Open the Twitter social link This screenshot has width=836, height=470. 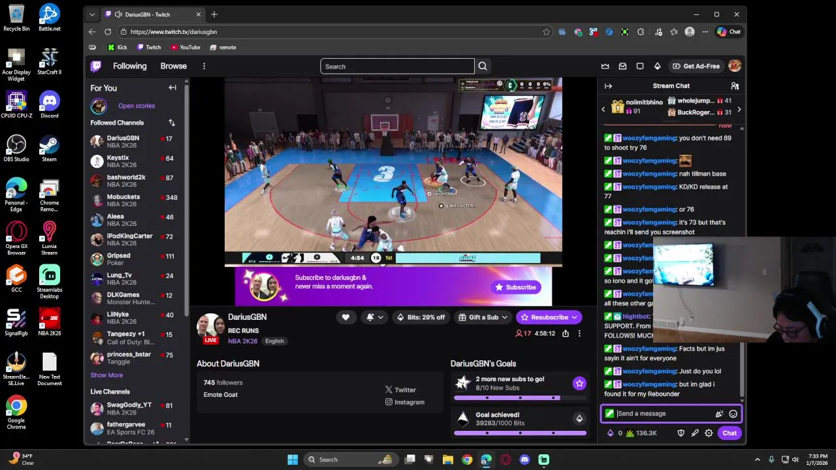click(400, 390)
